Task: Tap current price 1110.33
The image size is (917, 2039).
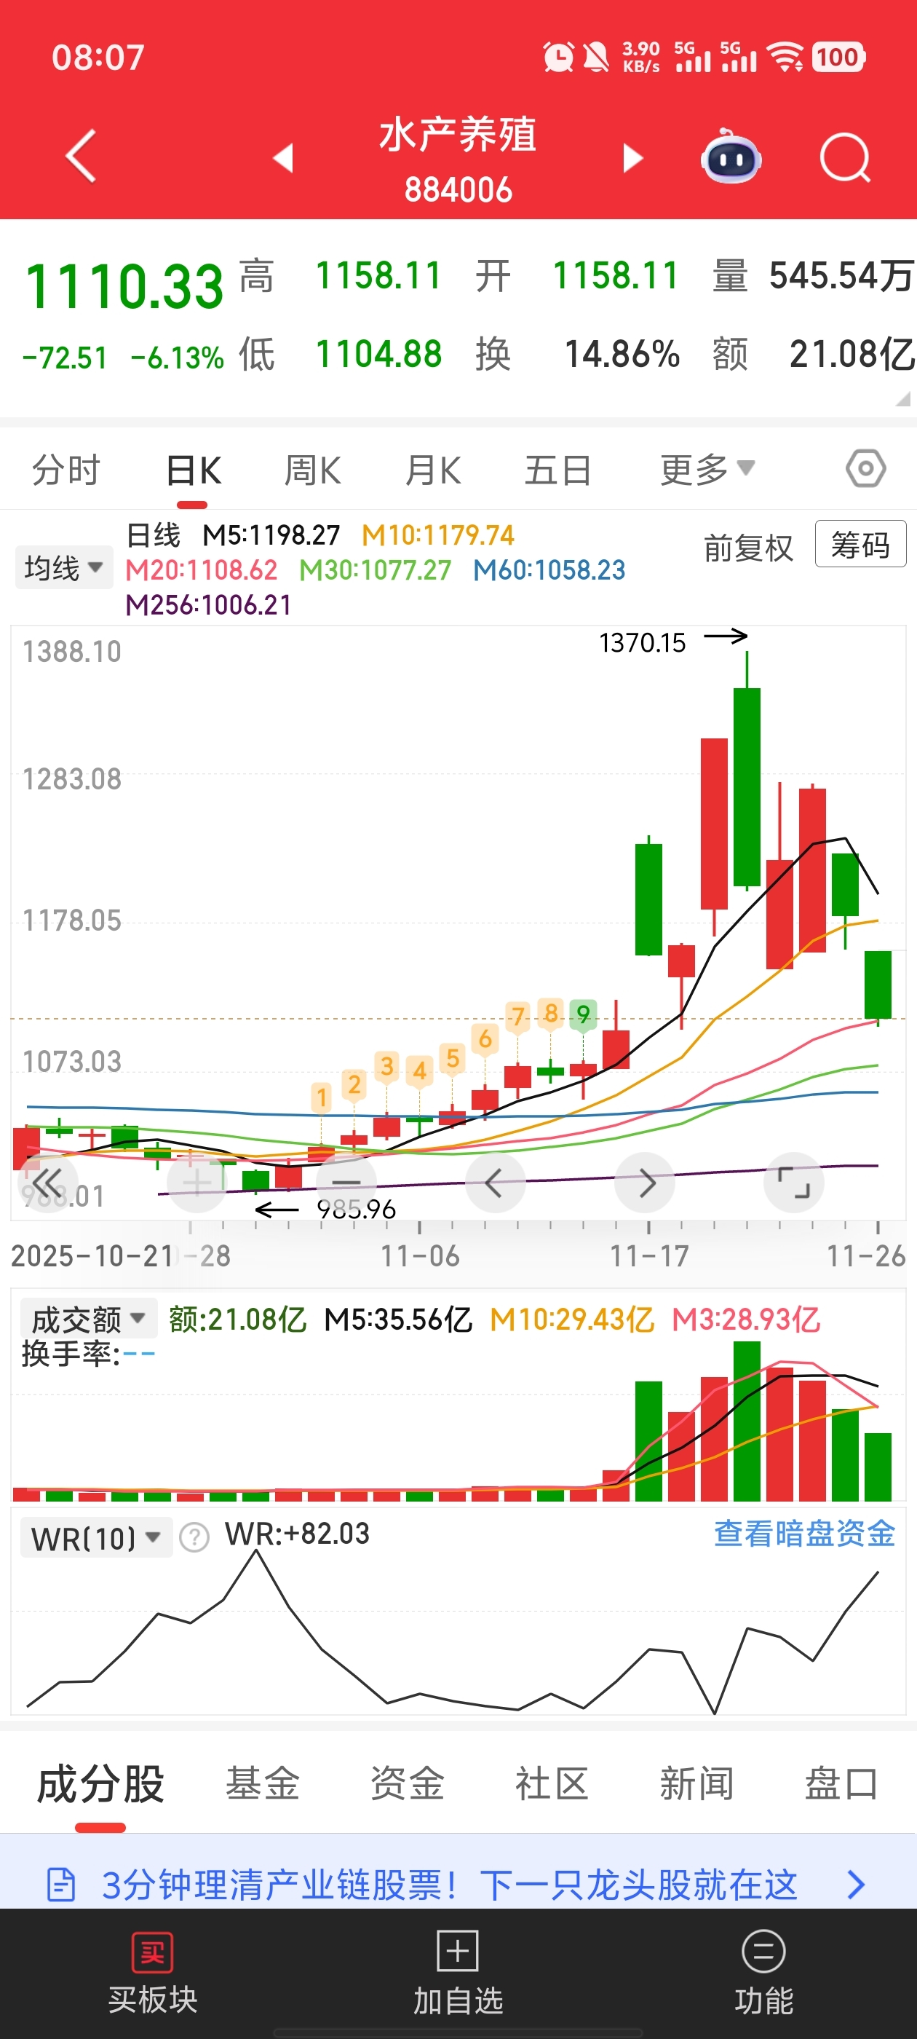Action: point(125,285)
